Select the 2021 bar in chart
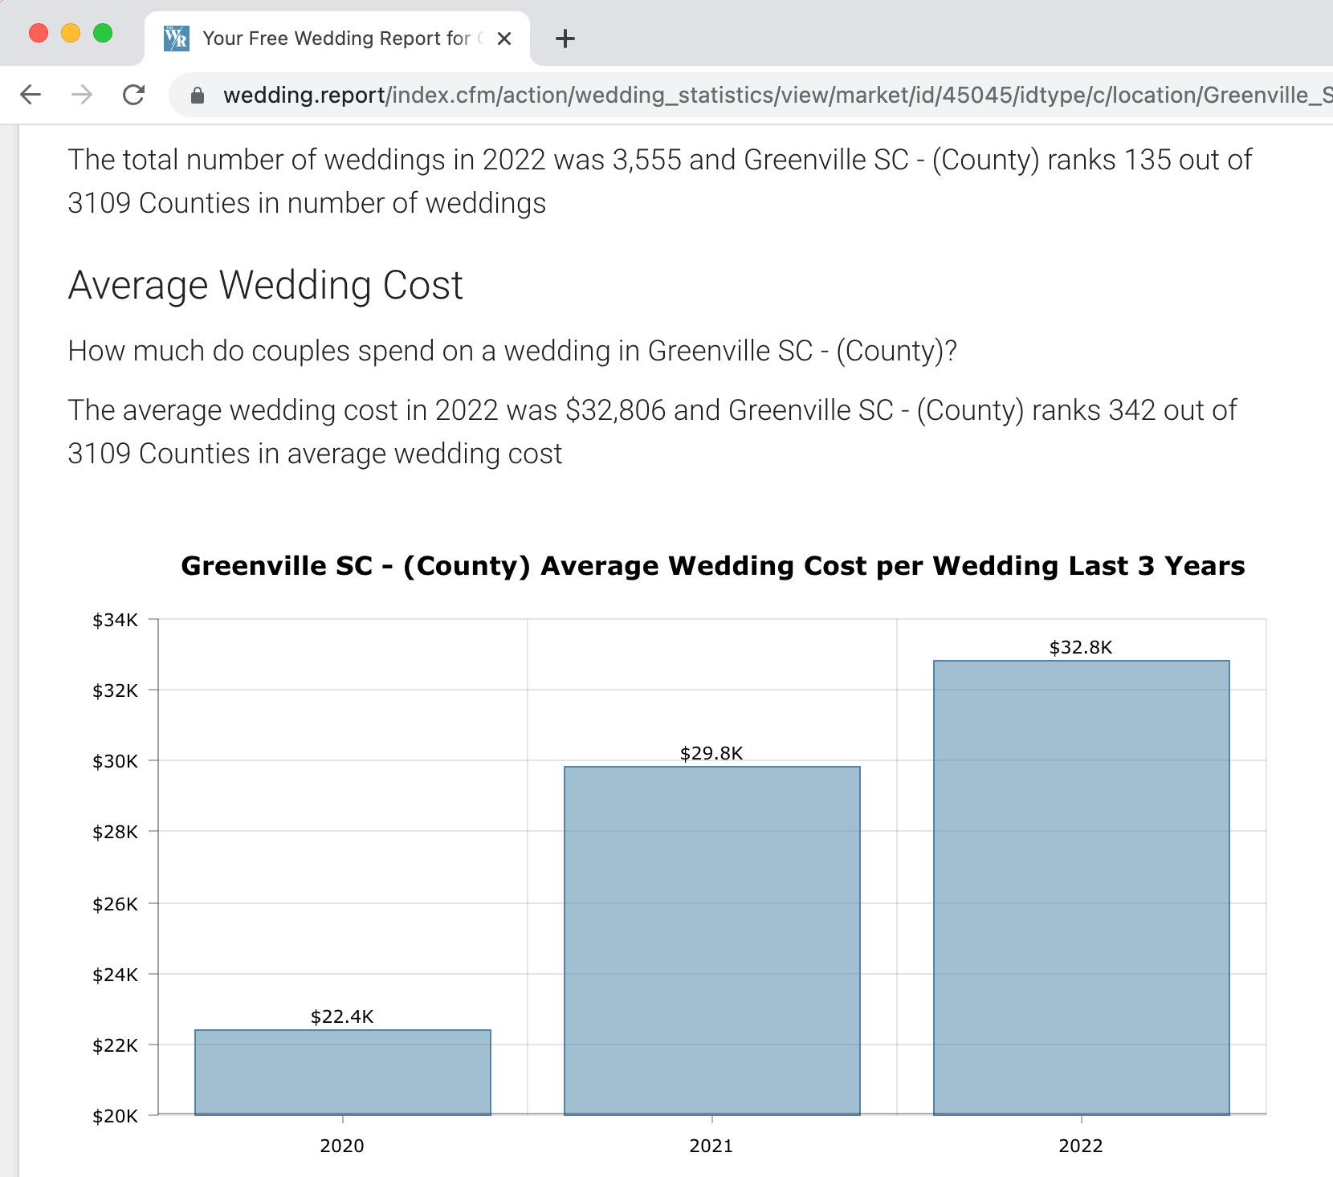1333x1177 pixels. 712,941
